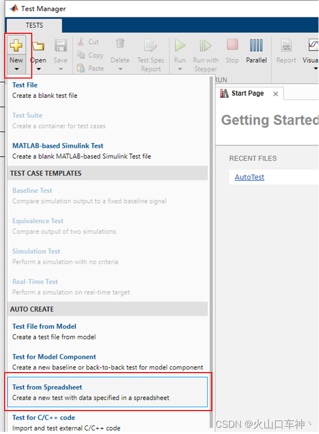Toggle the Parallel execution button
The height and width of the screenshot is (434, 319).
[x=256, y=51]
